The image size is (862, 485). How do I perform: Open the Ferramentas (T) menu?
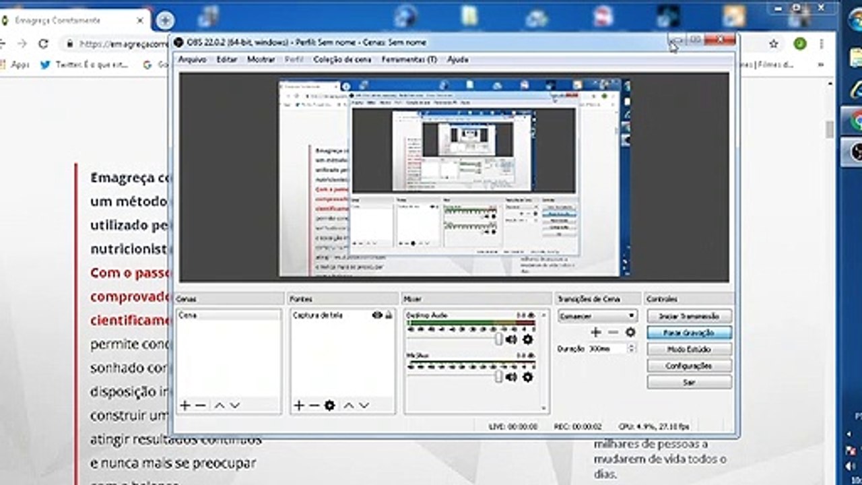click(409, 59)
